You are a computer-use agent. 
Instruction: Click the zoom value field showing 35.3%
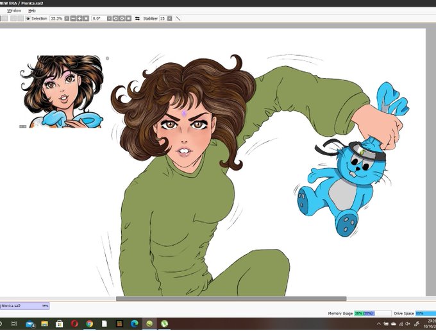pos(57,19)
